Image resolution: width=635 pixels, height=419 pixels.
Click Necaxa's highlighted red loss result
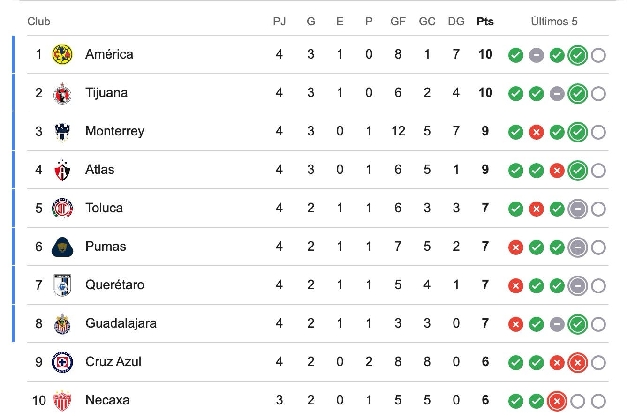coord(557,402)
